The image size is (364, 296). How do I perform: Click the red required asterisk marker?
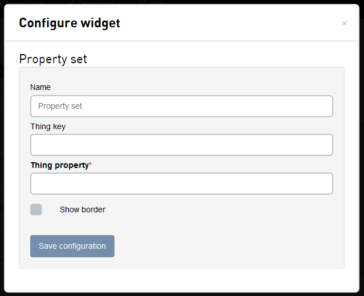point(90,165)
